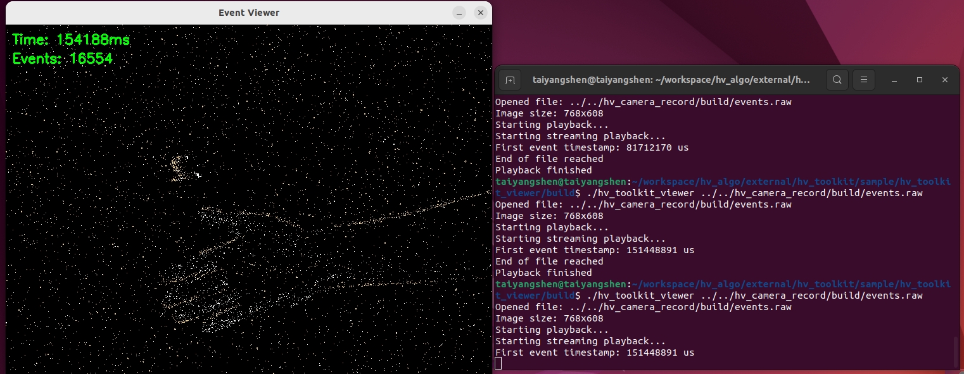
Task: Minimize the terminal window
Action: (x=894, y=80)
